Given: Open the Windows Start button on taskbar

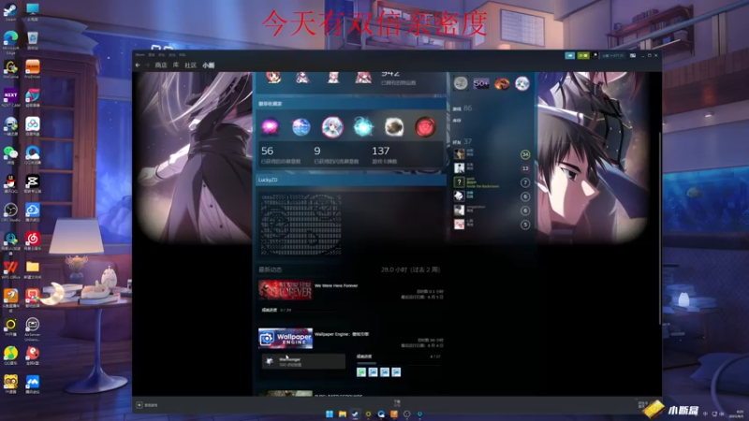Looking at the screenshot, I should (330, 414).
